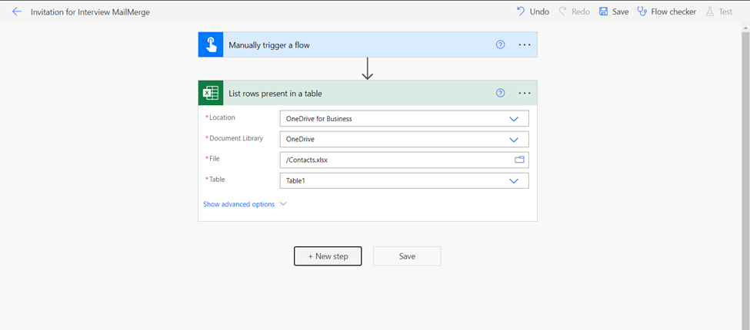Image resolution: width=750 pixels, height=330 pixels.
Task: Click the Undo icon in the toolbar
Action: click(521, 12)
